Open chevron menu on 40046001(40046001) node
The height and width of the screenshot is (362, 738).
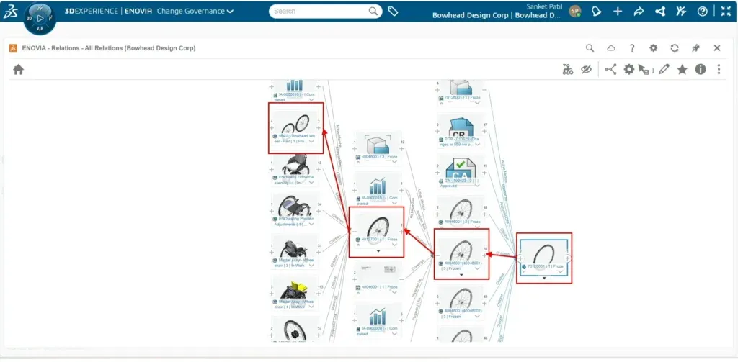click(478, 268)
